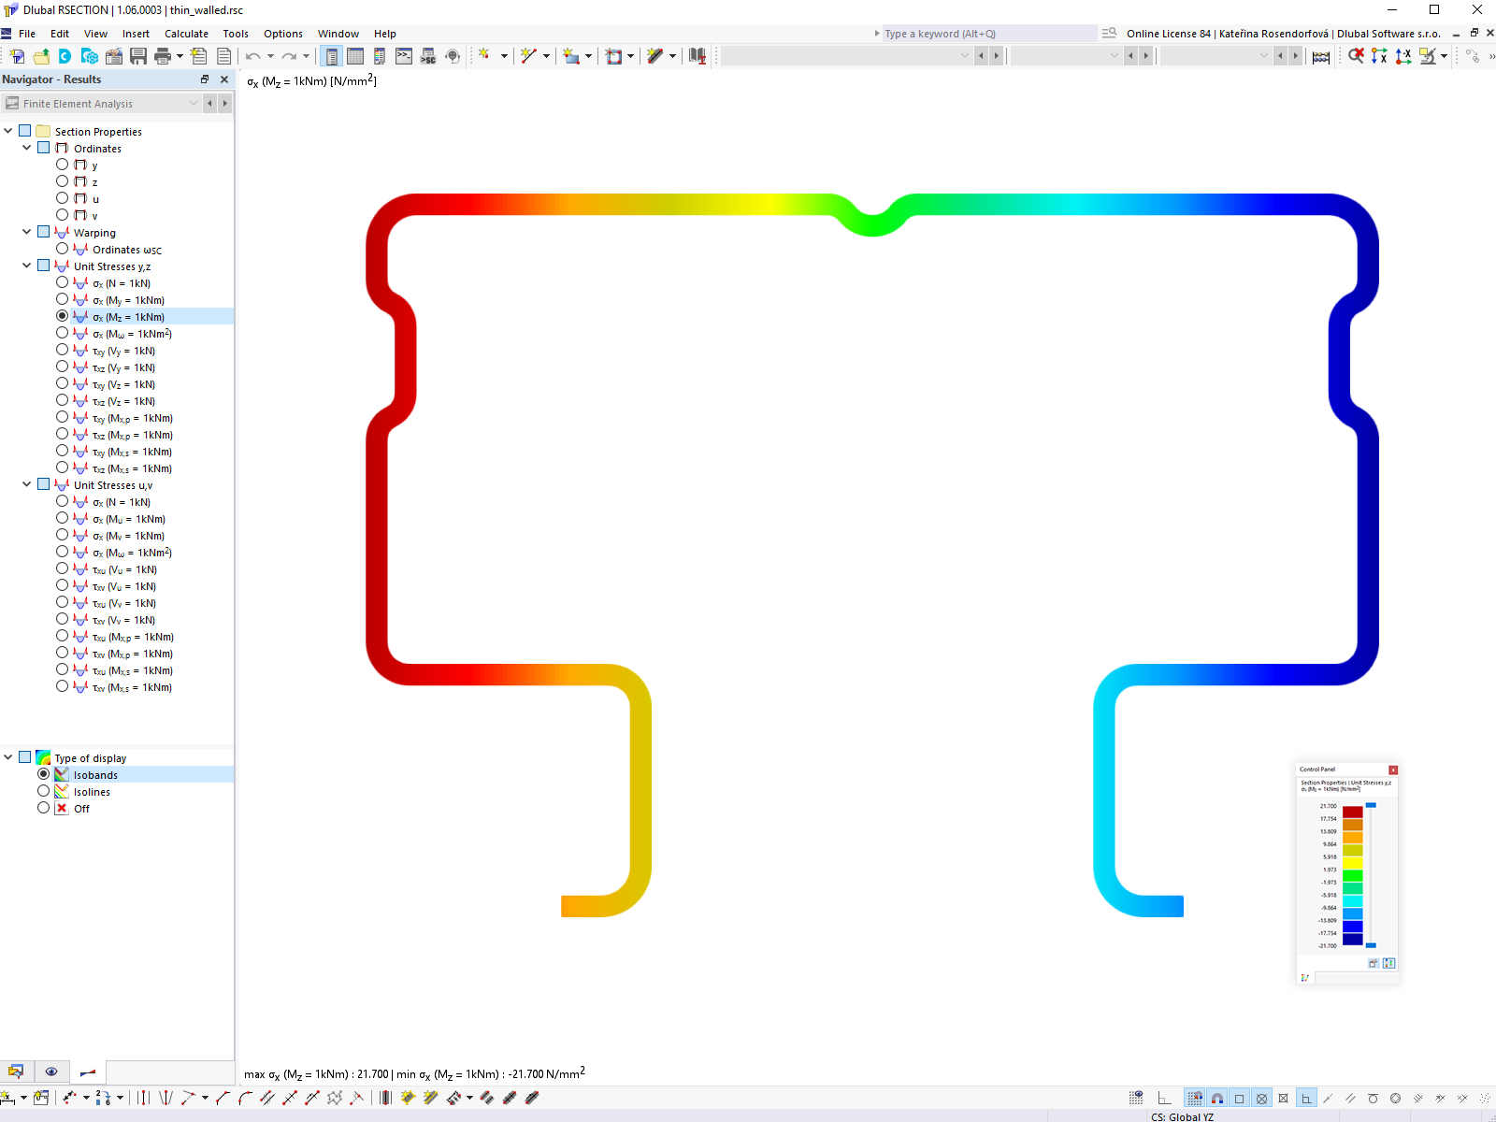Image resolution: width=1496 pixels, height=1122 pixels.
Task: Click the cloud block toolbar icon
Action: coord(90,56)
